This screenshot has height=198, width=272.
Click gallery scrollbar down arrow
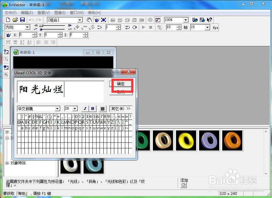click(266, 174)
